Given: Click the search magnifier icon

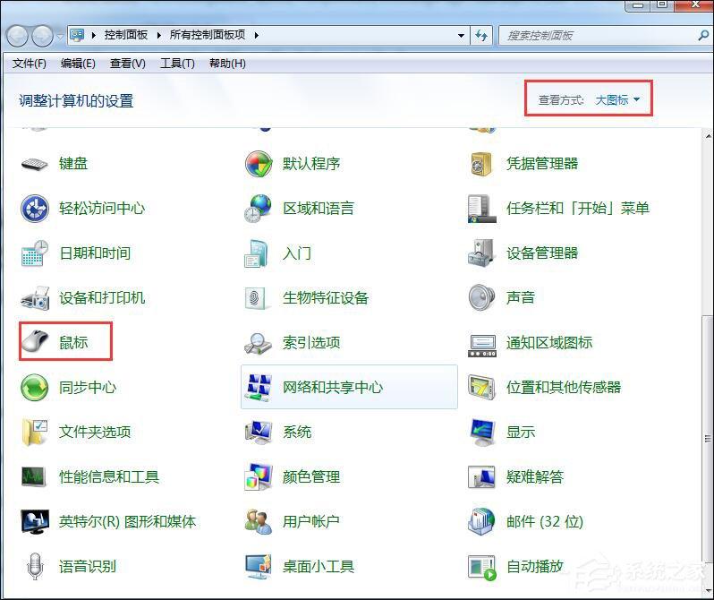Looking at the screenshot, I should 703,35.
